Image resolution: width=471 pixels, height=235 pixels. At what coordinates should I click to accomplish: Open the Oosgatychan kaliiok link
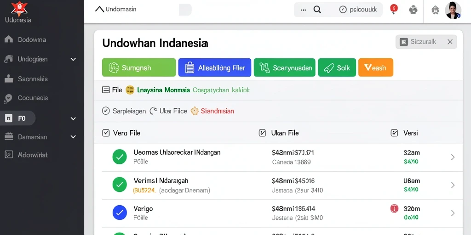pyautogui.click(x=221, y=90)
